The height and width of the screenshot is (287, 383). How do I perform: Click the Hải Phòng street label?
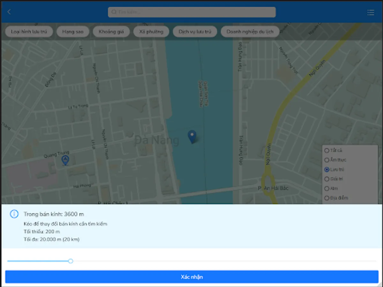click(x=82, y=186)
